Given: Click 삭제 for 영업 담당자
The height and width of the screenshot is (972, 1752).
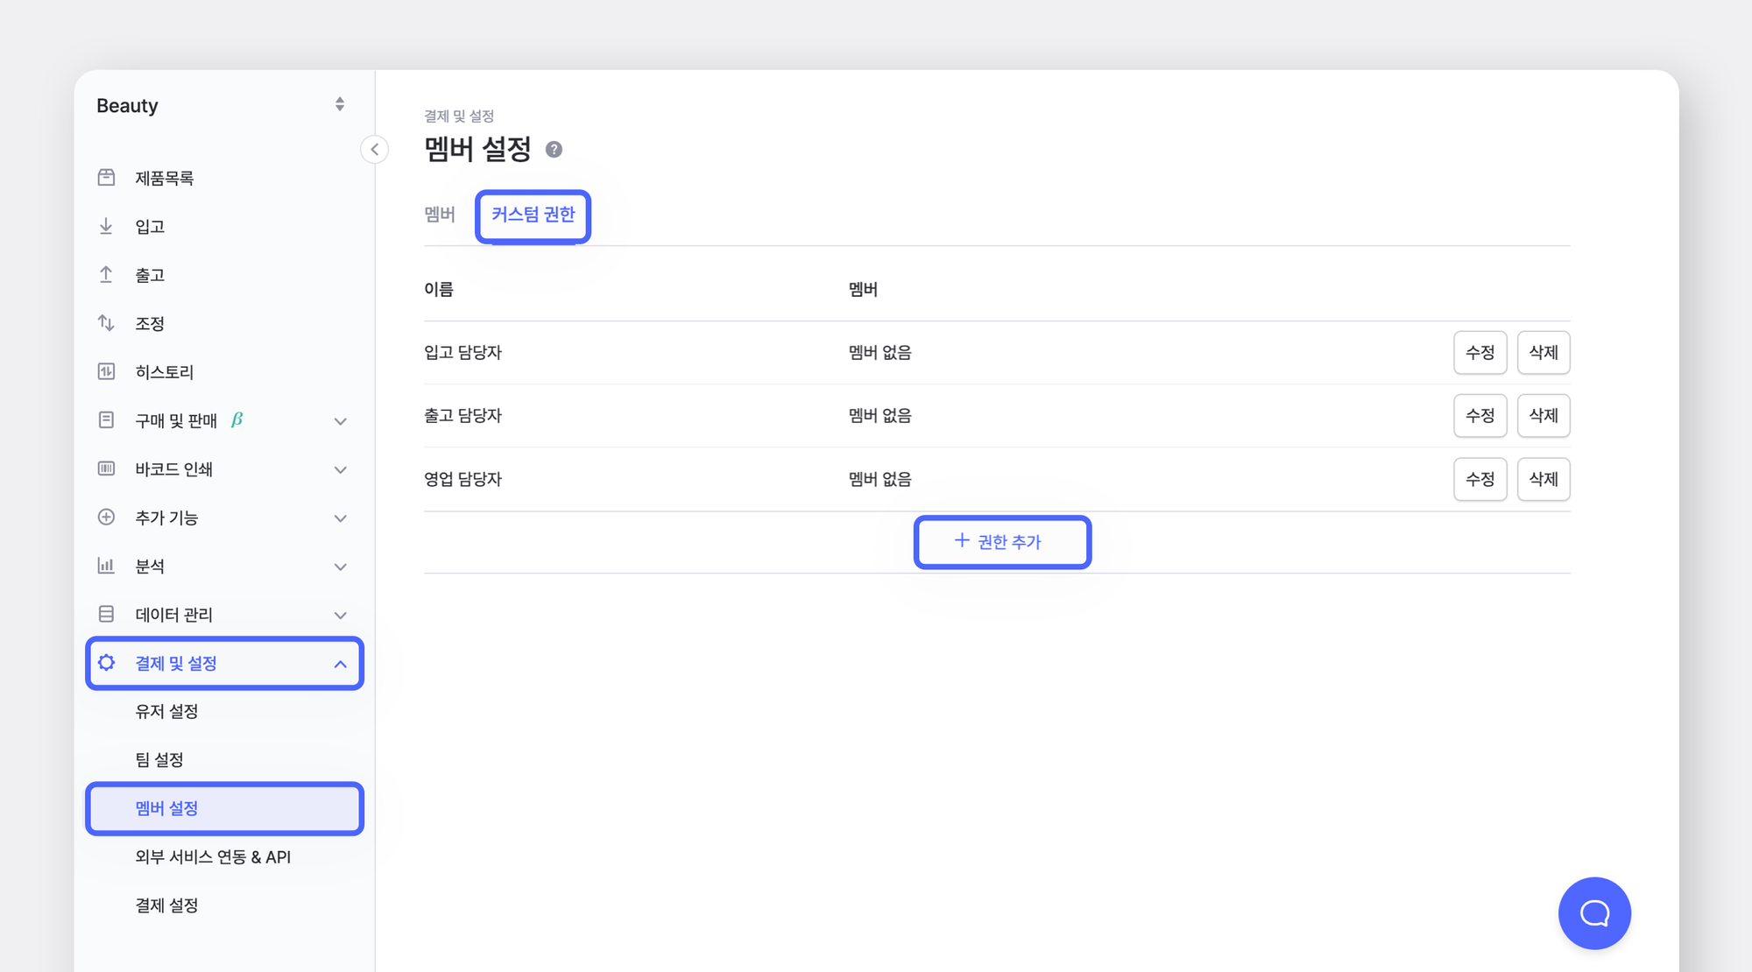Looking at the screenshot, I should pos(1544,479).
